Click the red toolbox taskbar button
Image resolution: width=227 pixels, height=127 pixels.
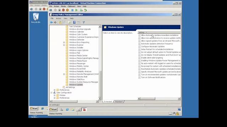[x=84, y=110]
